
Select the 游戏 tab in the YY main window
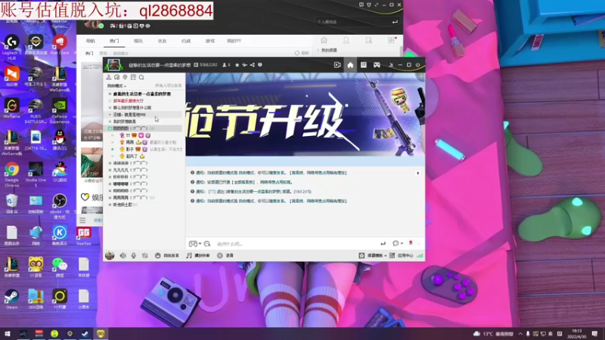click(x=210, y=41)
